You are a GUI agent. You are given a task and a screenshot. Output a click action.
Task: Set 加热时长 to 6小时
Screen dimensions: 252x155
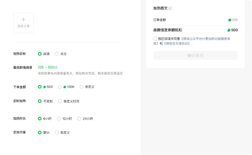click(x=40, y=118)
